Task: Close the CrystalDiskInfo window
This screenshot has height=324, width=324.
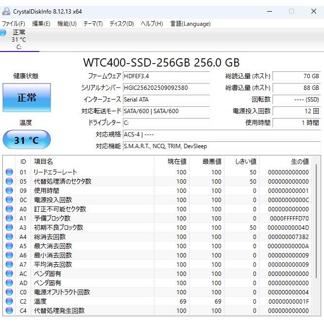Action: point(314,11)
